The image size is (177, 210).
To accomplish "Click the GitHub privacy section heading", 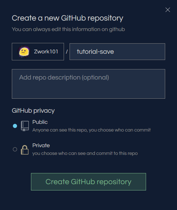I will pyautogui.click(x=33, y=111).
